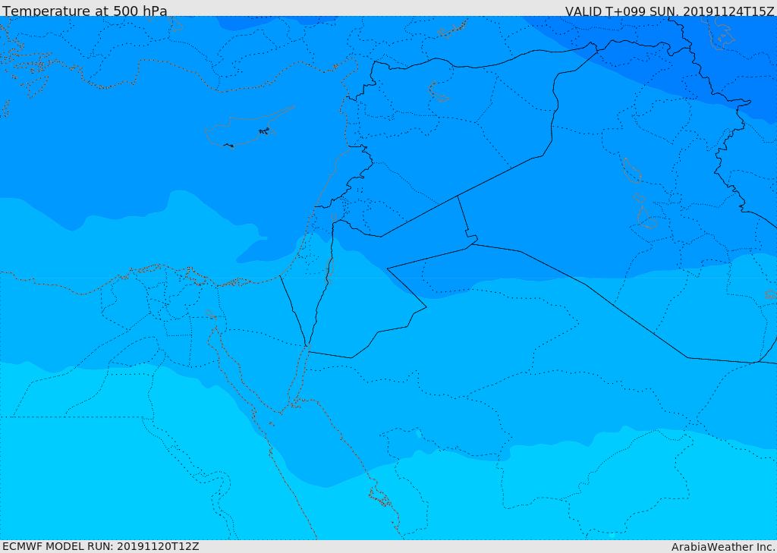
Task: Click the 'ArabiaWeather Inc' credit text
Action: point(723,547)
